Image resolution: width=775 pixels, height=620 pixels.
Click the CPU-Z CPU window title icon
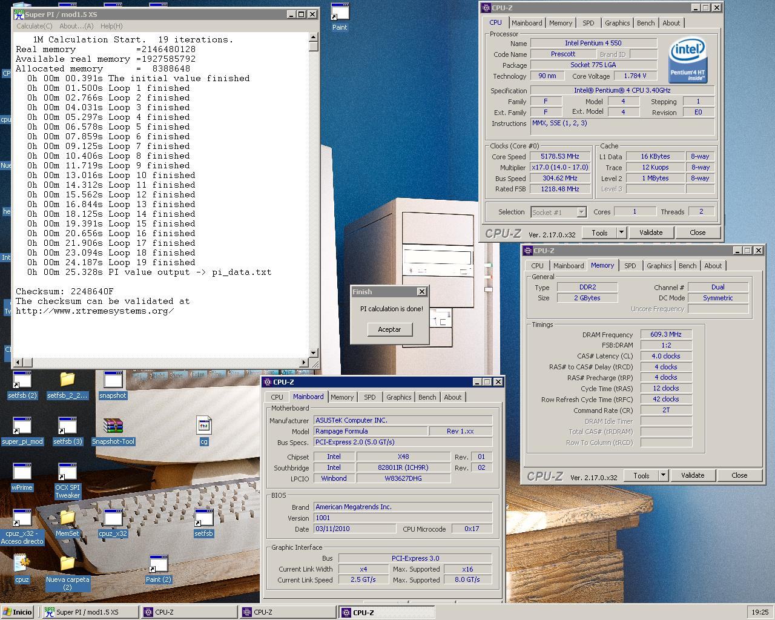(486, 8)
